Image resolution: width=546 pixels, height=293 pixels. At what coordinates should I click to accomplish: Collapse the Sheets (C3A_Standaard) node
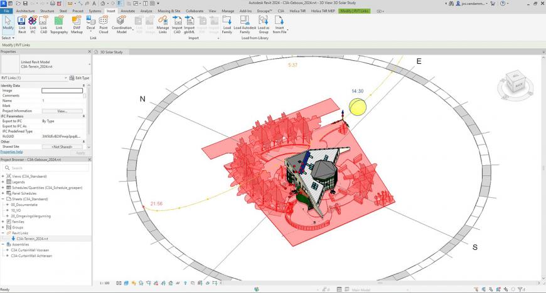(x=3, y=199)
